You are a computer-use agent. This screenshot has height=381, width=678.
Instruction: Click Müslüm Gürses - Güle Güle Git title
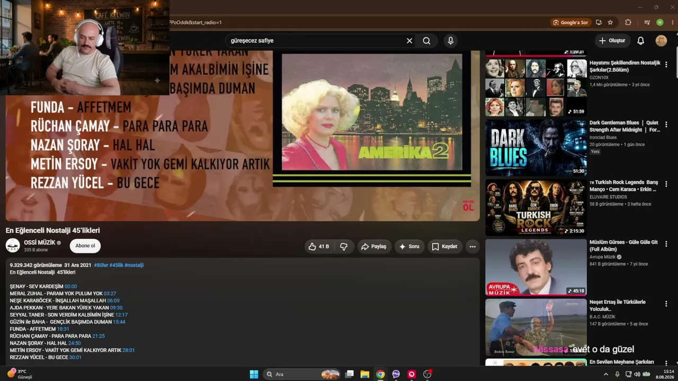(x=623, y=246)
